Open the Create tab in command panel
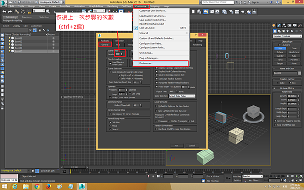Image resolution: width=304 pixels, height=190 pixels. (274, 25)
